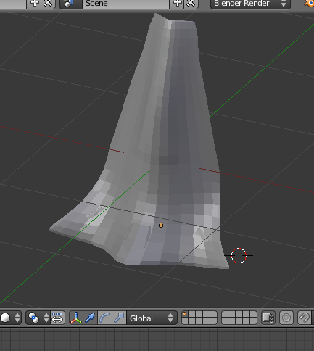
Task: Click the red-white 3D cursor in viewport
Action: [x=239, y=255]
